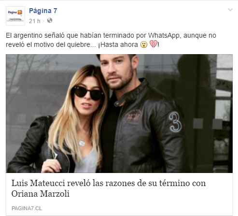This screenshot has width=238, height=216.
Task: Click the heart pendant necklace in photo
Action: point(82,143)
